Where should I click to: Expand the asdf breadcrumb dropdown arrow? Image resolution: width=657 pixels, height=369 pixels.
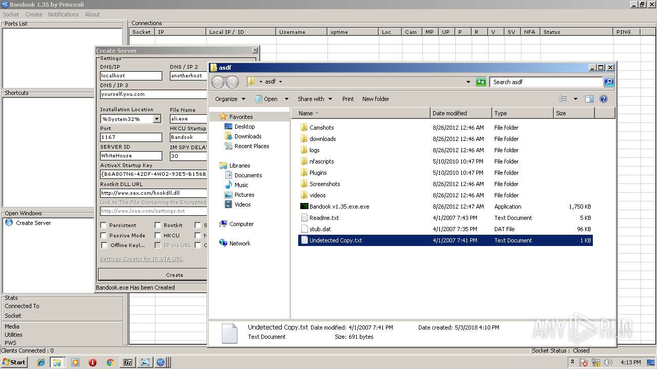pos(280,82)
